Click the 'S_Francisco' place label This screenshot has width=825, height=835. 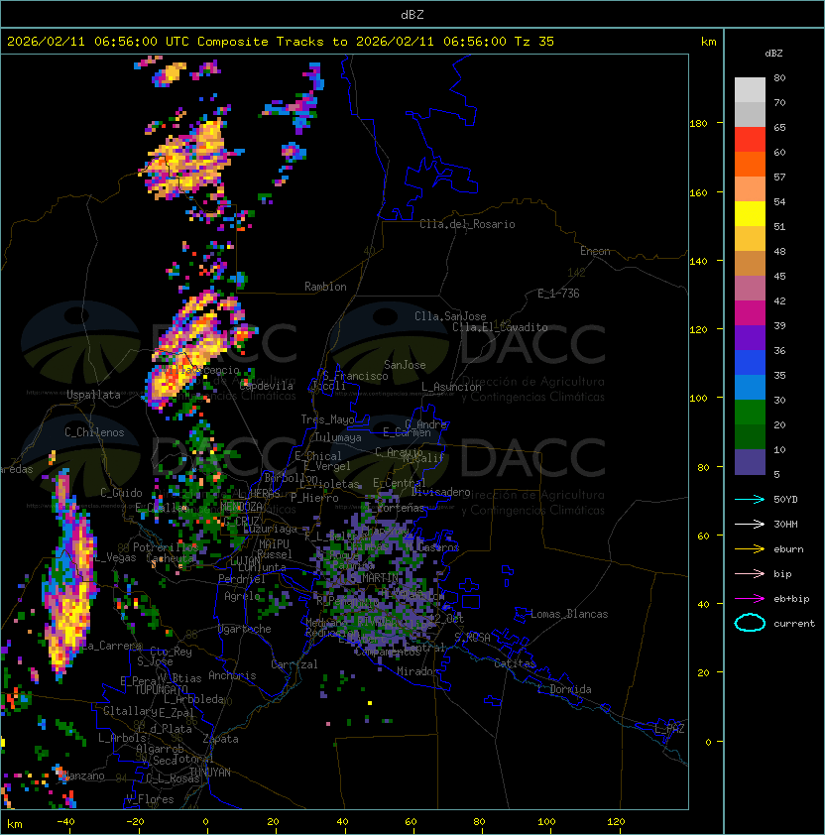pos(355,376)
